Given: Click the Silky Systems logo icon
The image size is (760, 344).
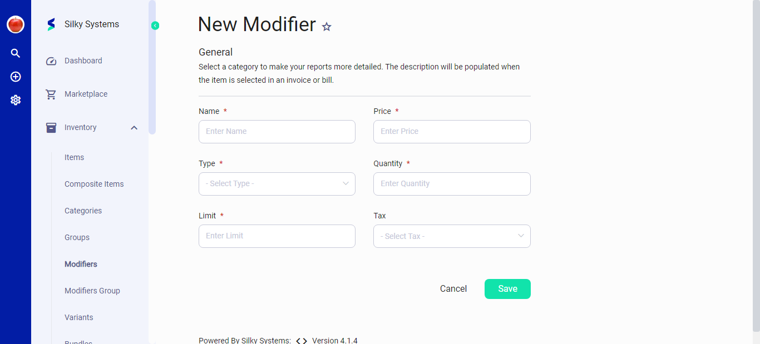Looking at the screenshot, I should pyautogui.click(x=51, y=24).
